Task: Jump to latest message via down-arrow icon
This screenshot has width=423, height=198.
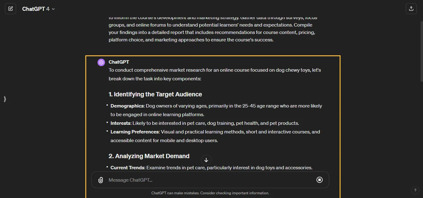Action: [206, 160]
